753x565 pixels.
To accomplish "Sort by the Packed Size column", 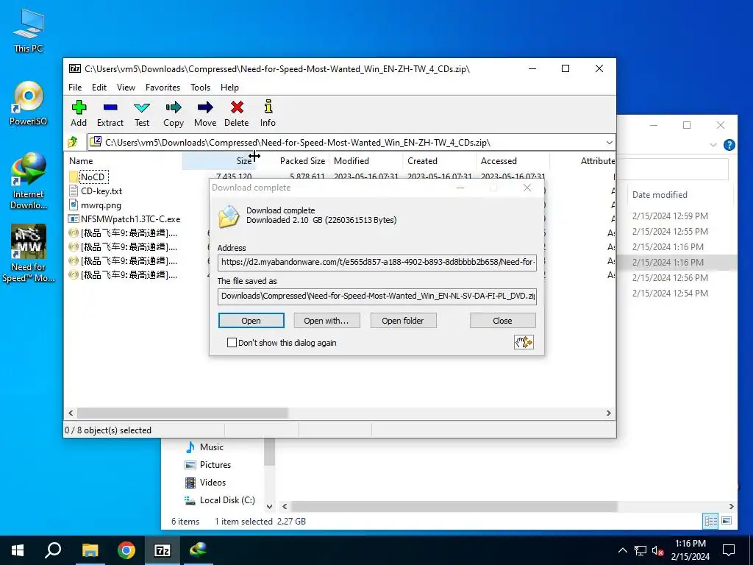I will (x=292, y=161).
